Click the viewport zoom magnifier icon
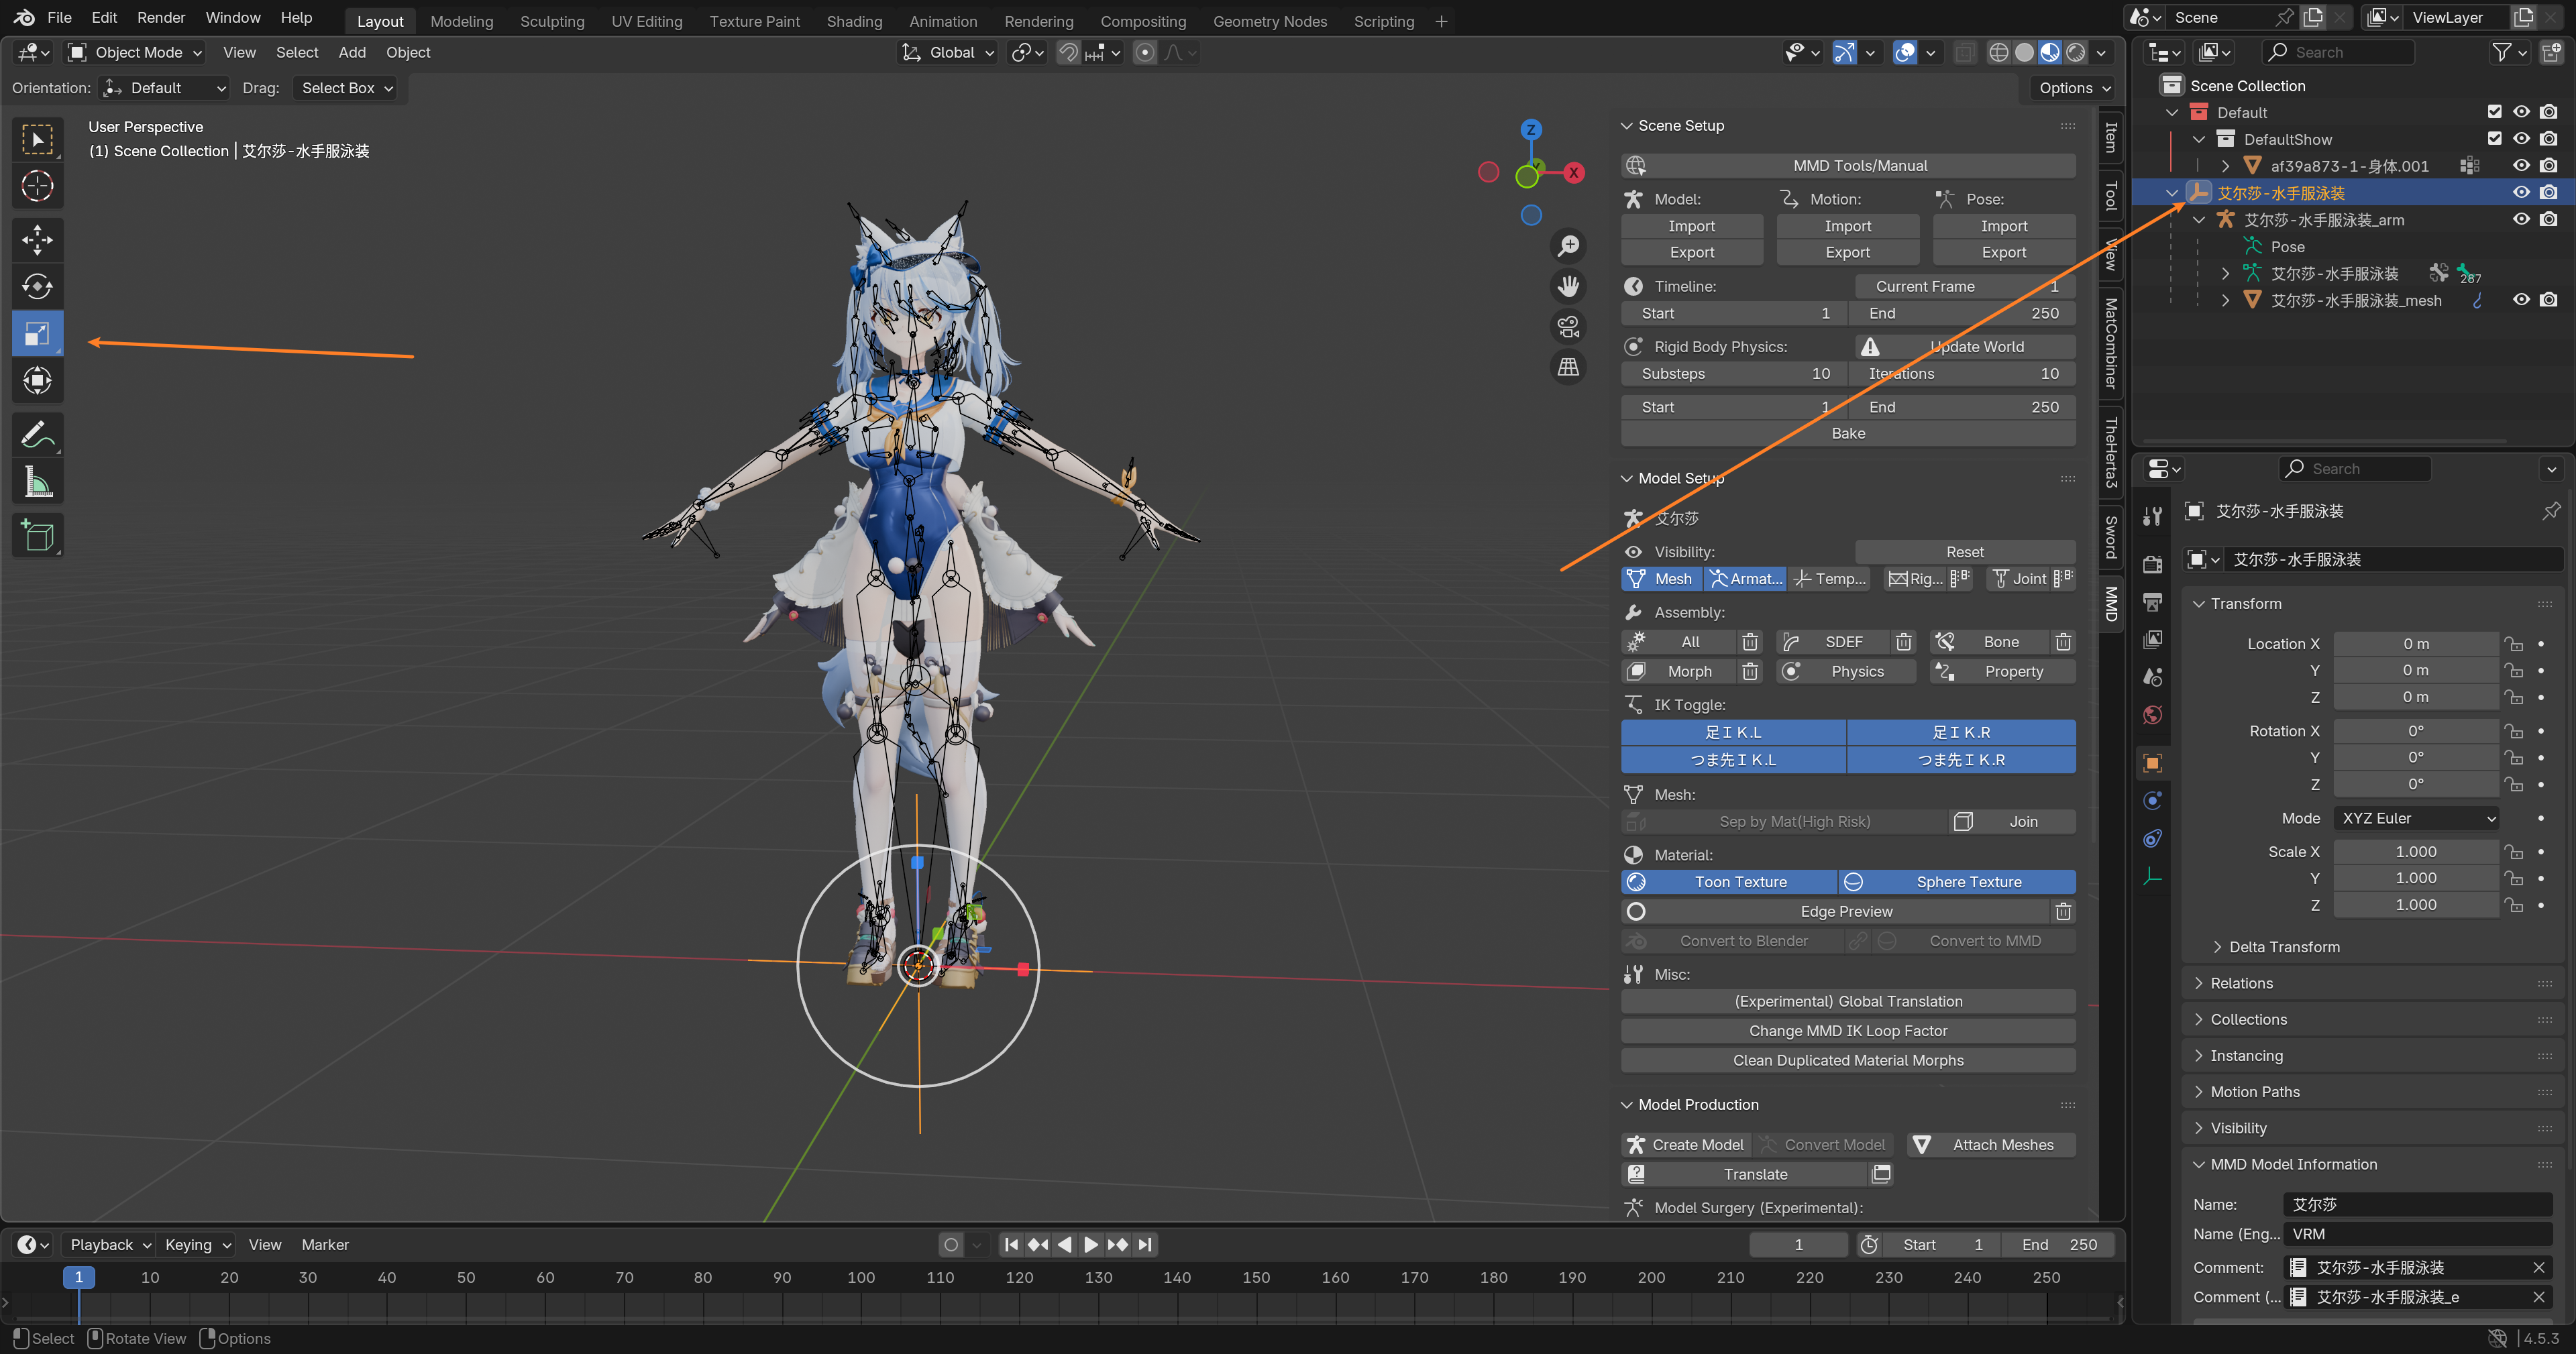This screenshot has width=2576, height=1354. [1568, 246]
